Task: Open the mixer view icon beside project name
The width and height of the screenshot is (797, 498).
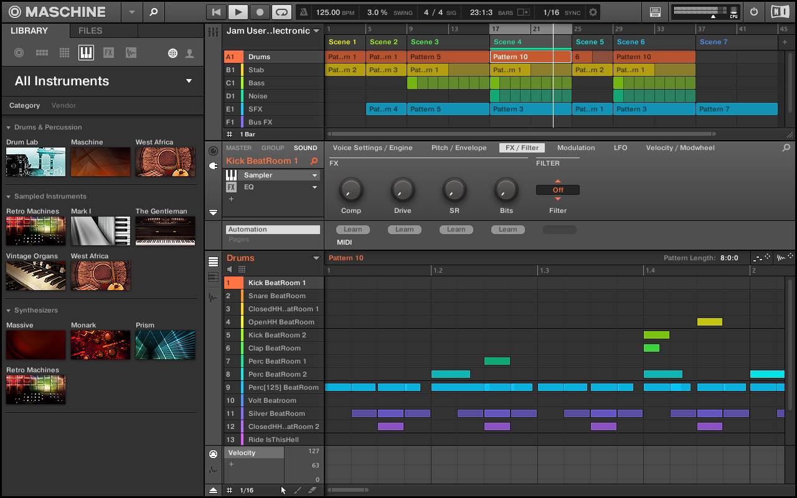Action: 214,31
